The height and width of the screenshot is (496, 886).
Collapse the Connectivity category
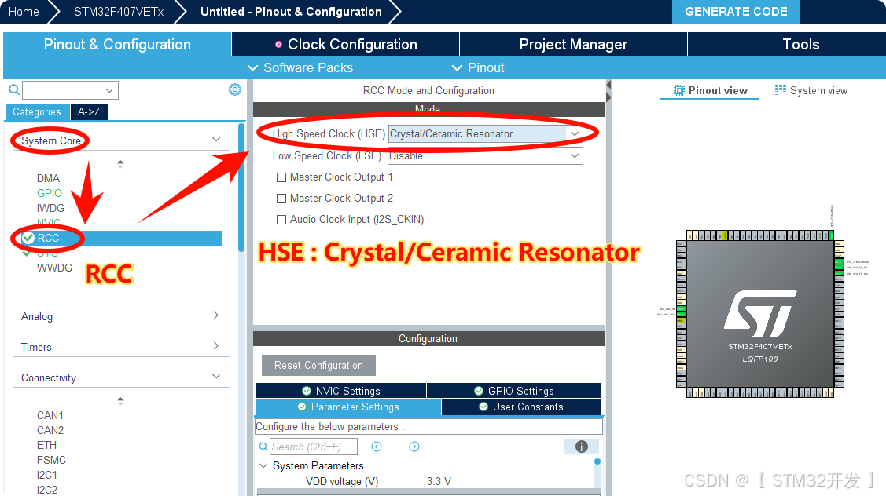coord(216,377)
